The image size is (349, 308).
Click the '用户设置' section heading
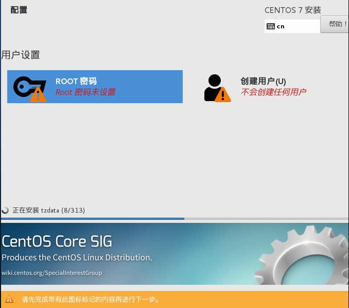click(x=21, y=55)
